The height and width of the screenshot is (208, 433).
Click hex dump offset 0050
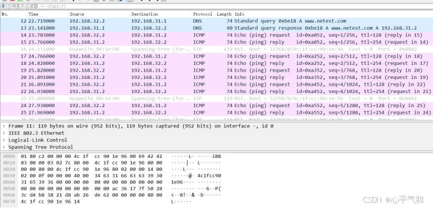point(9,189)
